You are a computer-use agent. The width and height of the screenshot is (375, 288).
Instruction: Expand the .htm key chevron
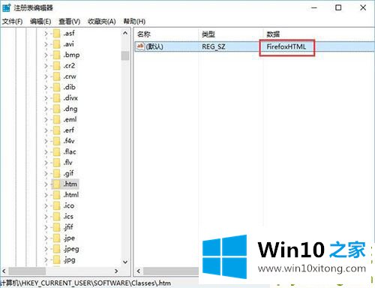coord(46,184)
